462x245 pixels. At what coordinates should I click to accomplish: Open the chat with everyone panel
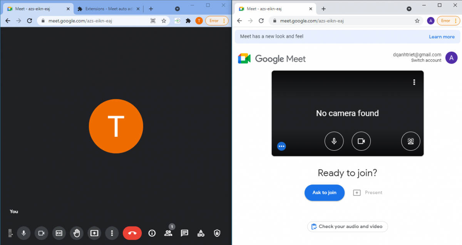[x=184, y=233]
